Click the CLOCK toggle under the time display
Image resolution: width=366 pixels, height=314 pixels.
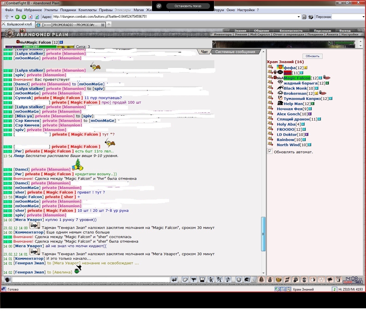point(348,282)
